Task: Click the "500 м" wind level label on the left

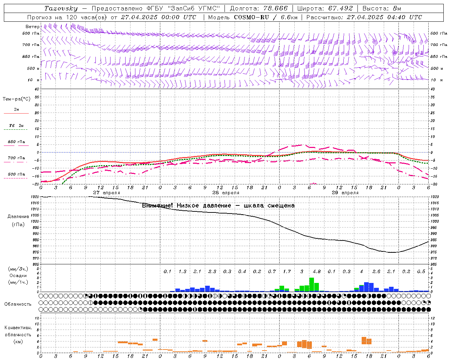Action: (x=33, y=68)
